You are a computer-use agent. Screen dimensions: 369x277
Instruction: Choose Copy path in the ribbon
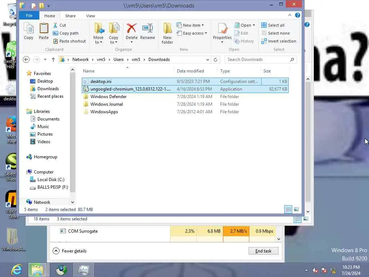pos(66,33)
